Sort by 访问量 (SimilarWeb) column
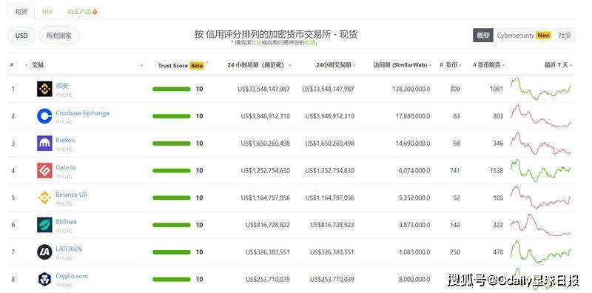 tap(403, 65)
